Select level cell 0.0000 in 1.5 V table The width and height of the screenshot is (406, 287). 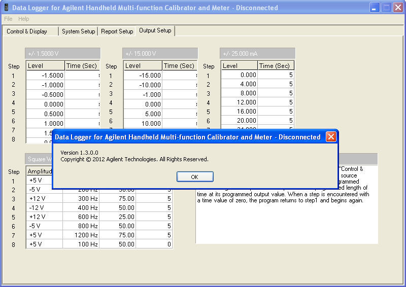coord(45,104)
